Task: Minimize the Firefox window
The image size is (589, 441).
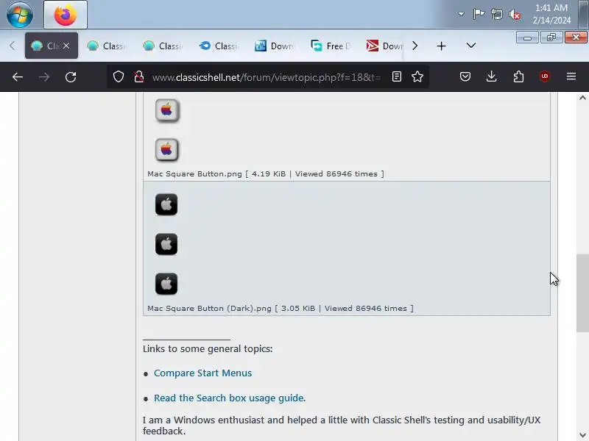Action: [x=527, y=37]
